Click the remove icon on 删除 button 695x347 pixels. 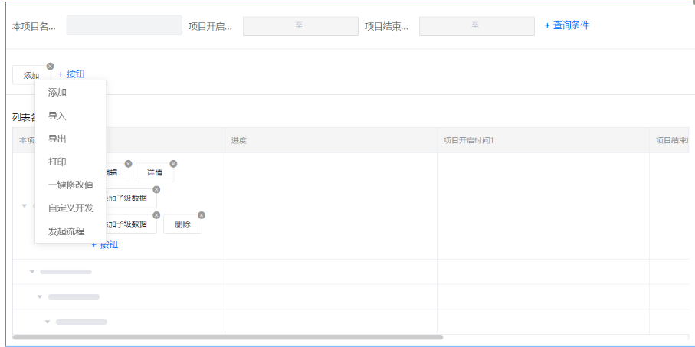[x=202, y=215]
